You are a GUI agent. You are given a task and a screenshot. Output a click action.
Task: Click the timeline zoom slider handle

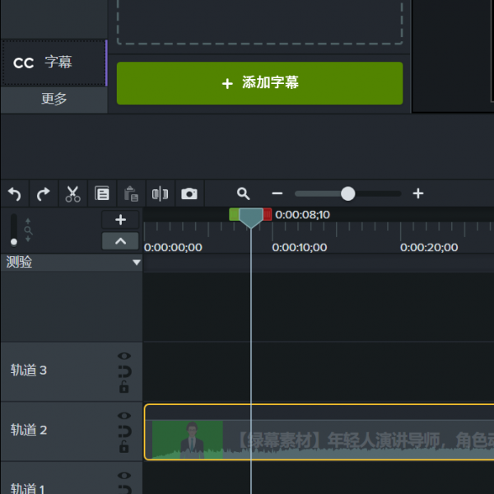click(347, 194)
